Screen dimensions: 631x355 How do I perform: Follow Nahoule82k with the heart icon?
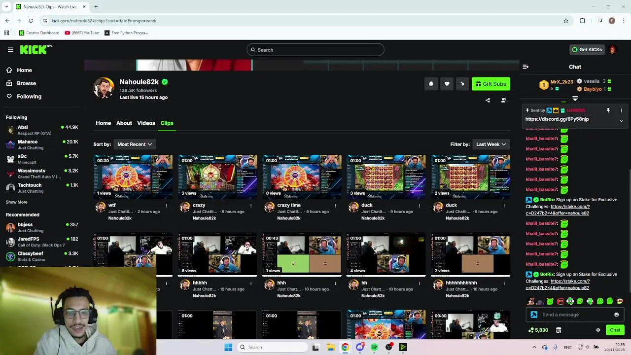click(x=447, y=84)
